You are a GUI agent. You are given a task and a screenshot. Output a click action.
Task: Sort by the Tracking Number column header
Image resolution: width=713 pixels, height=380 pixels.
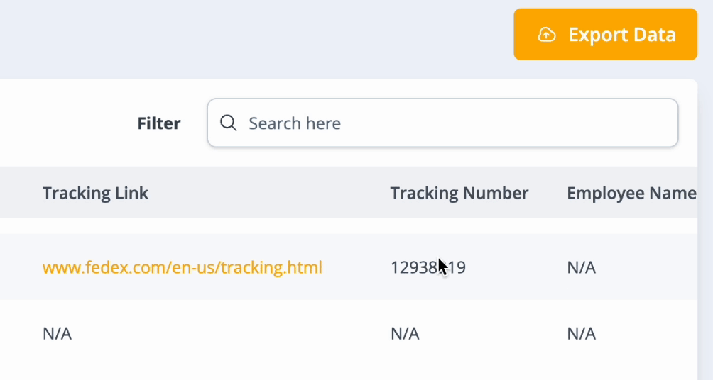click(x=459, y=193)
